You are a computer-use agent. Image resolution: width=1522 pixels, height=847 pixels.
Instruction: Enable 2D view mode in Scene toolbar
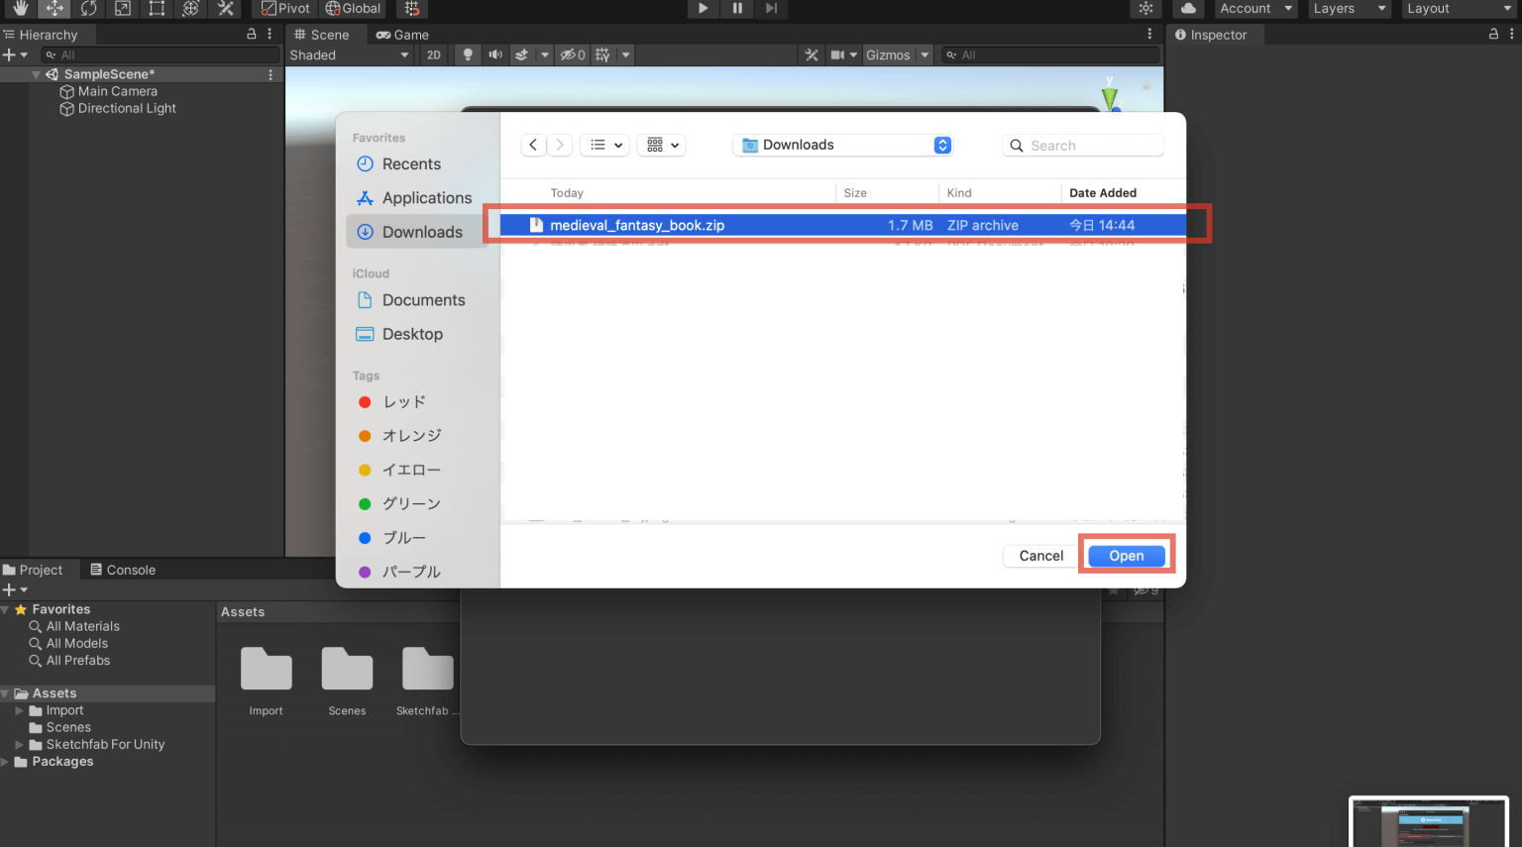tap(434, 54)
